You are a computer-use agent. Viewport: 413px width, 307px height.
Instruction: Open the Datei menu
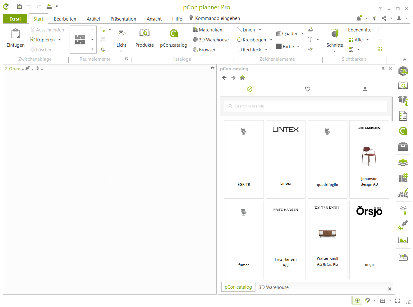(15, 19)
